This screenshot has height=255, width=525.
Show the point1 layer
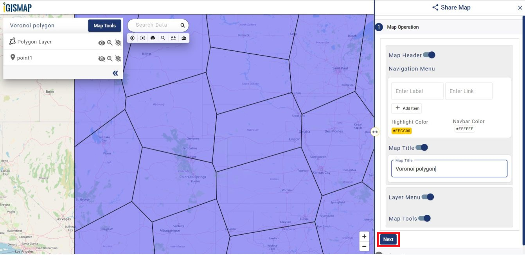(102, 59)
